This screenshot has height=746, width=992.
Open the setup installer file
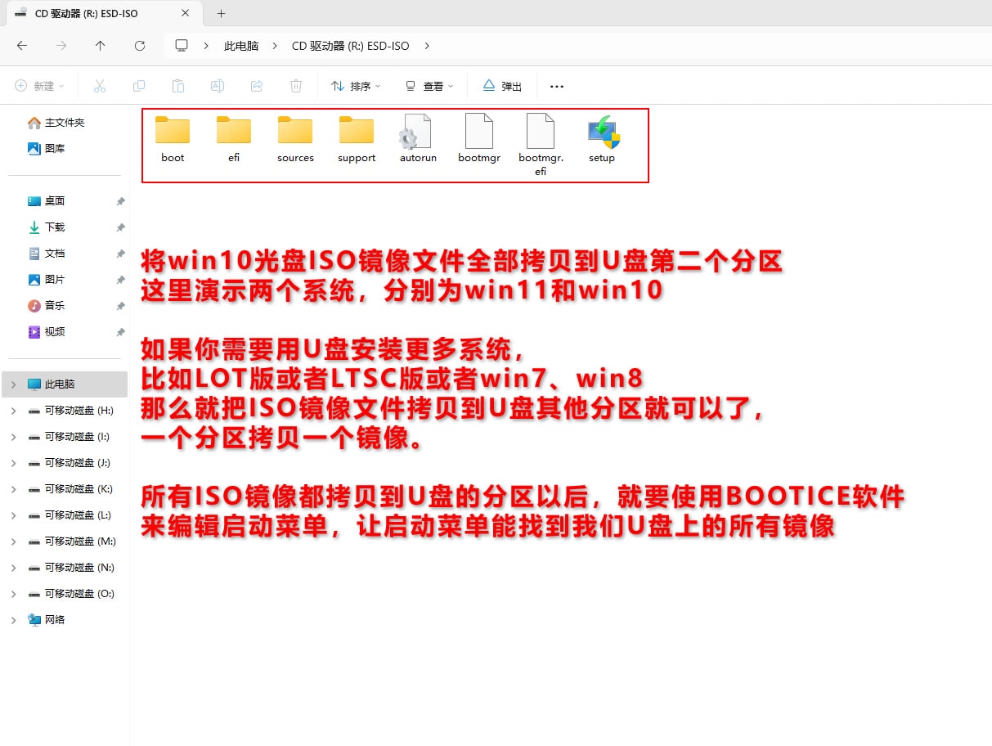click(x=603, y=133)
